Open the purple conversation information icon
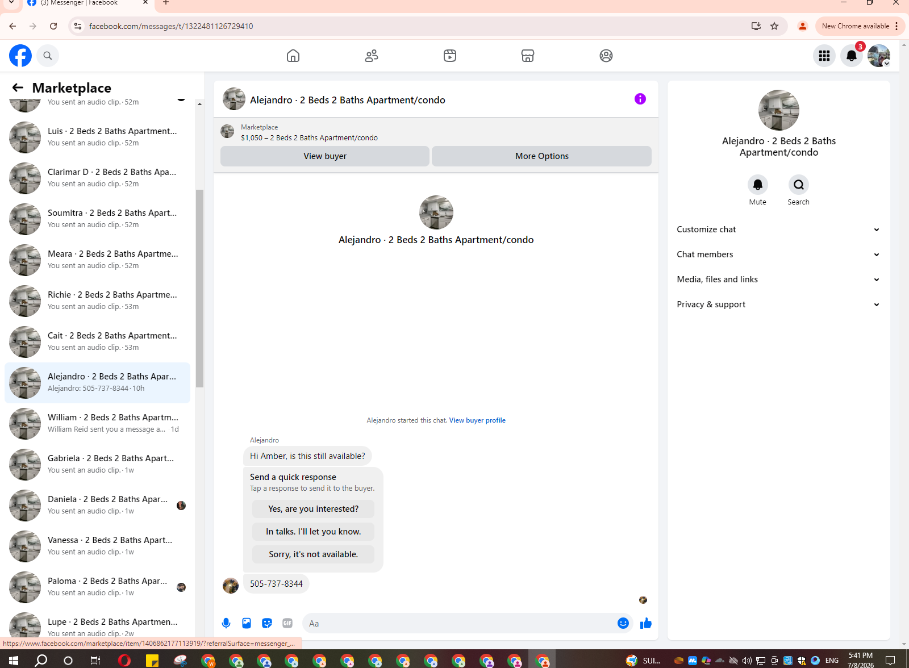 pyautogui.click(x=640, y=99)
